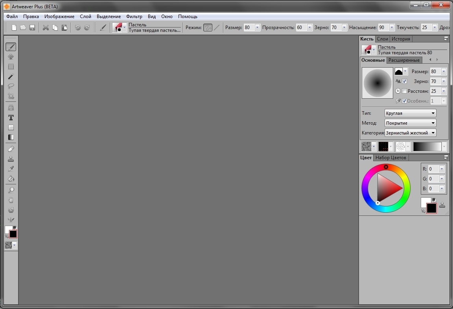Switch to the Слои tab

(x=382, y=39)
